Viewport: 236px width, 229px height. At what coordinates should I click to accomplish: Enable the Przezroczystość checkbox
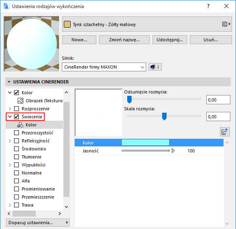pyautogui.click(x=16, y=133)
